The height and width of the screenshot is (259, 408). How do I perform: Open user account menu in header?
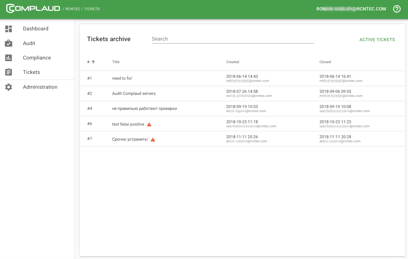point(351,9)
